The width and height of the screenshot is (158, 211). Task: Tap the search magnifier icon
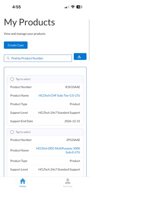(8, 58)
